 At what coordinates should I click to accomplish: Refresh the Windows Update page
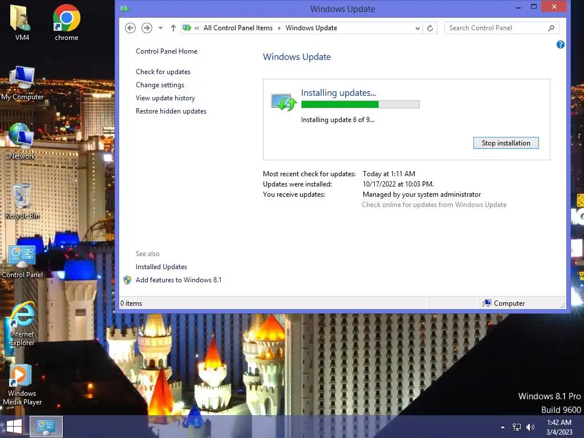[x=430, y=28]
